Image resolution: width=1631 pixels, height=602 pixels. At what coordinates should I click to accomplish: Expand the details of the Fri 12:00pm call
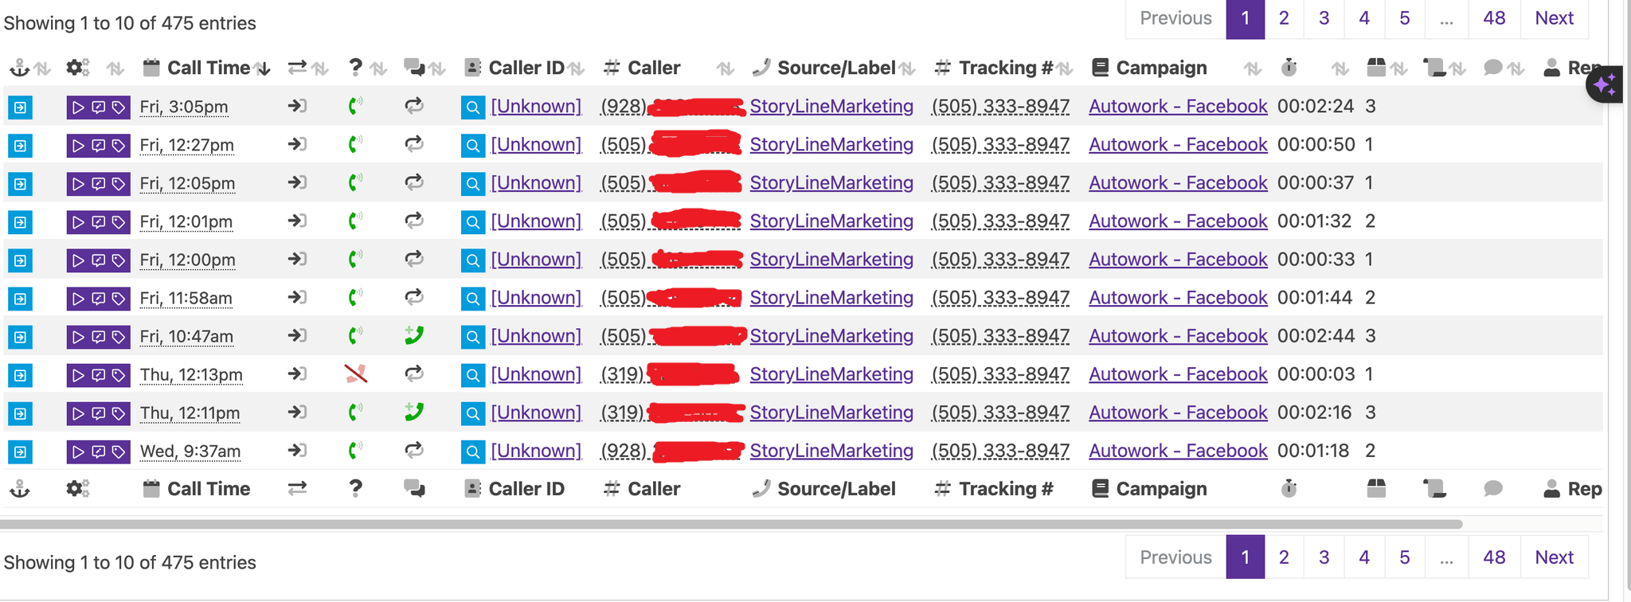[20, 260]
